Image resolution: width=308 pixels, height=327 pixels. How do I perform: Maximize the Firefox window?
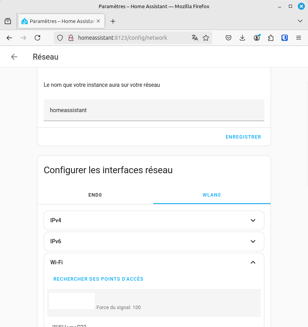tap(290, 7)
